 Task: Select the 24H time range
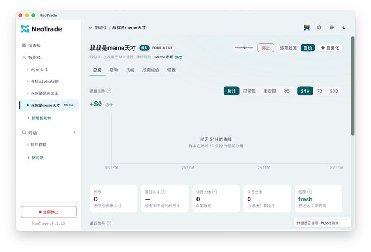(x=305, y=91)
